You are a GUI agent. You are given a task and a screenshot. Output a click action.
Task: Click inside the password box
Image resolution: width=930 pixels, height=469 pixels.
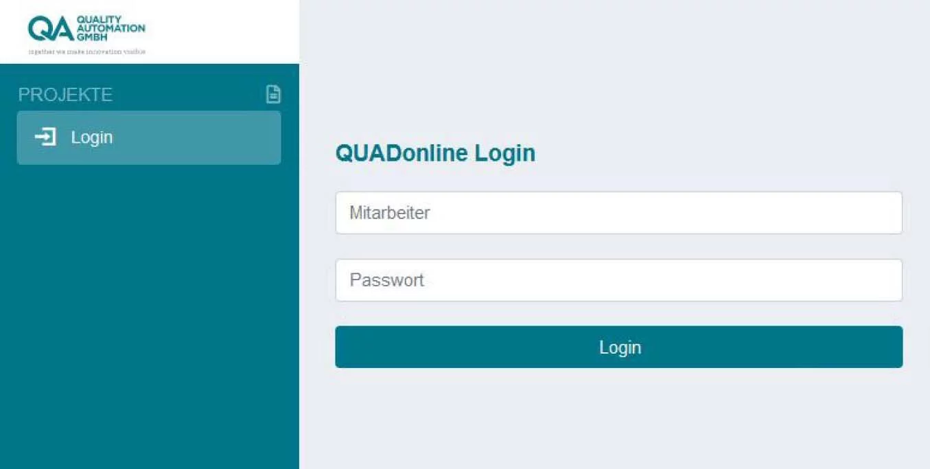[618, 280]
